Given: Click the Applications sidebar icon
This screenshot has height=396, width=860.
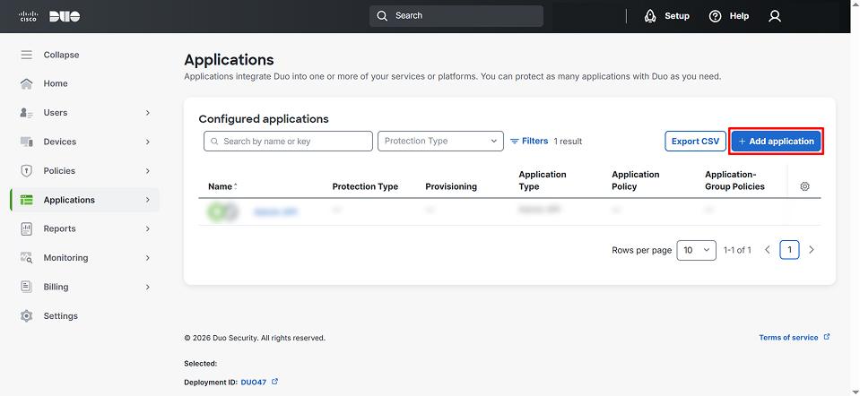Looking at the screenshot, I should pyautogui.click(x=26, y=200).
